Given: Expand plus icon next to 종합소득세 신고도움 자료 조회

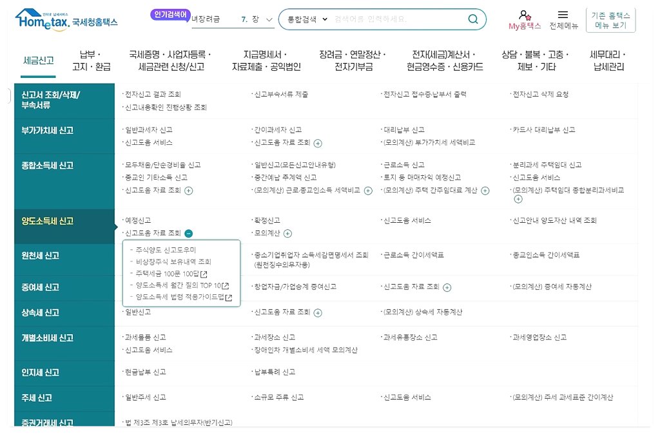Looking at the screenshot, I should tap(189, 191).
